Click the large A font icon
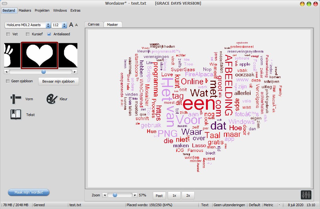 [71, 25]
